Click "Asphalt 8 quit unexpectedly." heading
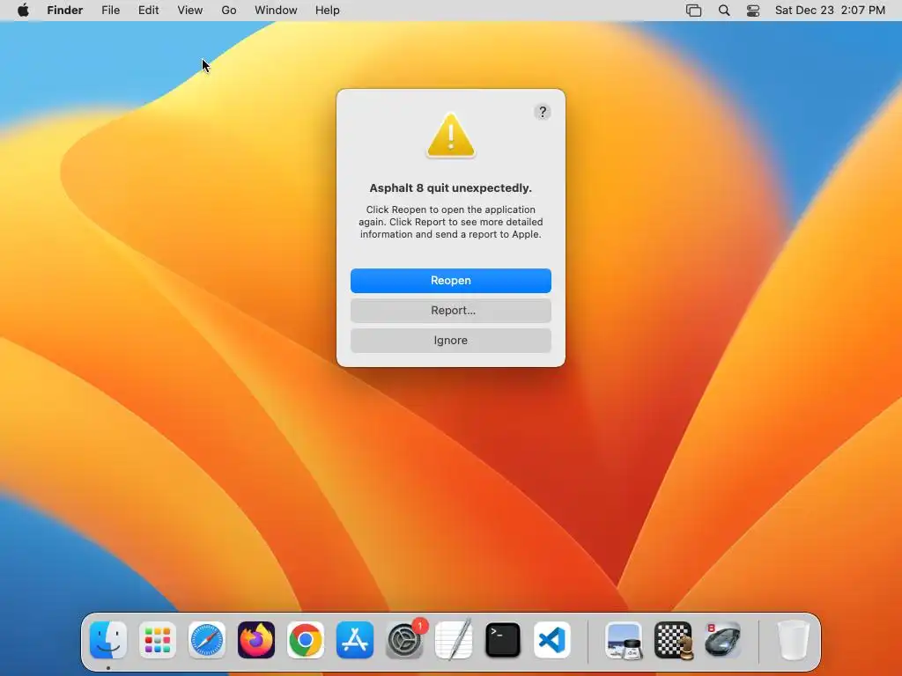The height and width of the screenshot is (676, 902). (x=450, y=188)
